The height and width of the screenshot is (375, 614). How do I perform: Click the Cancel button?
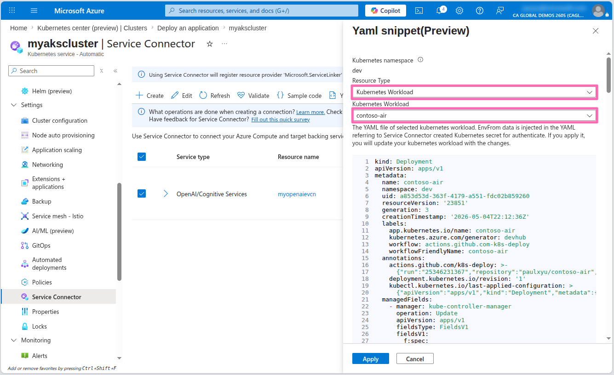point(415,359)
